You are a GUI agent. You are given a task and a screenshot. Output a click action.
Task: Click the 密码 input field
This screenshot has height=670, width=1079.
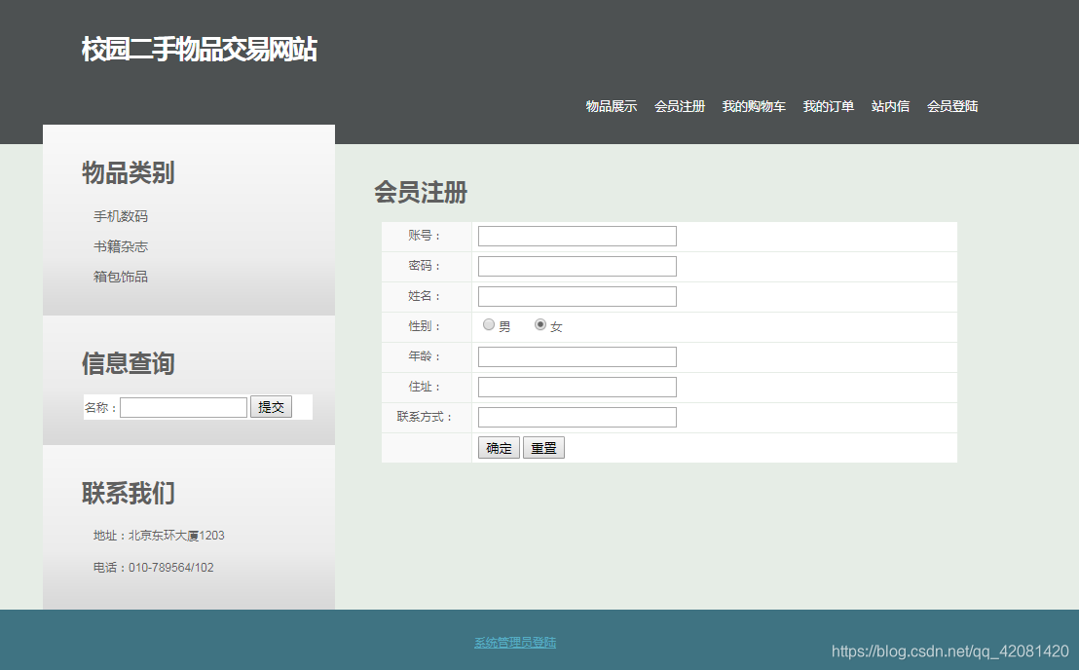(x=576, y=265)
